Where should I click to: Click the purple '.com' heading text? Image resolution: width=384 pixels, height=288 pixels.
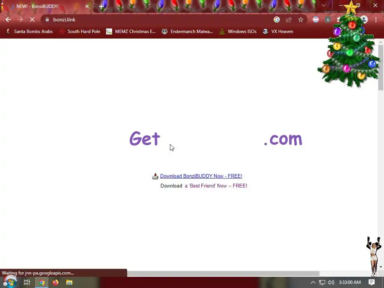pyautogui.click(x=283, y=139)
